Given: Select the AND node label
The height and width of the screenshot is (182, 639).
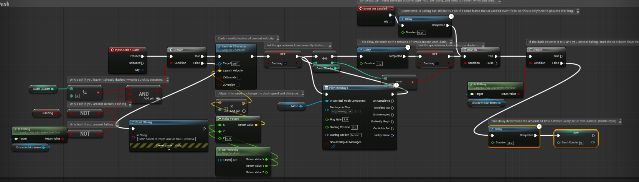Looking at the screenshot, I should [144, 94].
